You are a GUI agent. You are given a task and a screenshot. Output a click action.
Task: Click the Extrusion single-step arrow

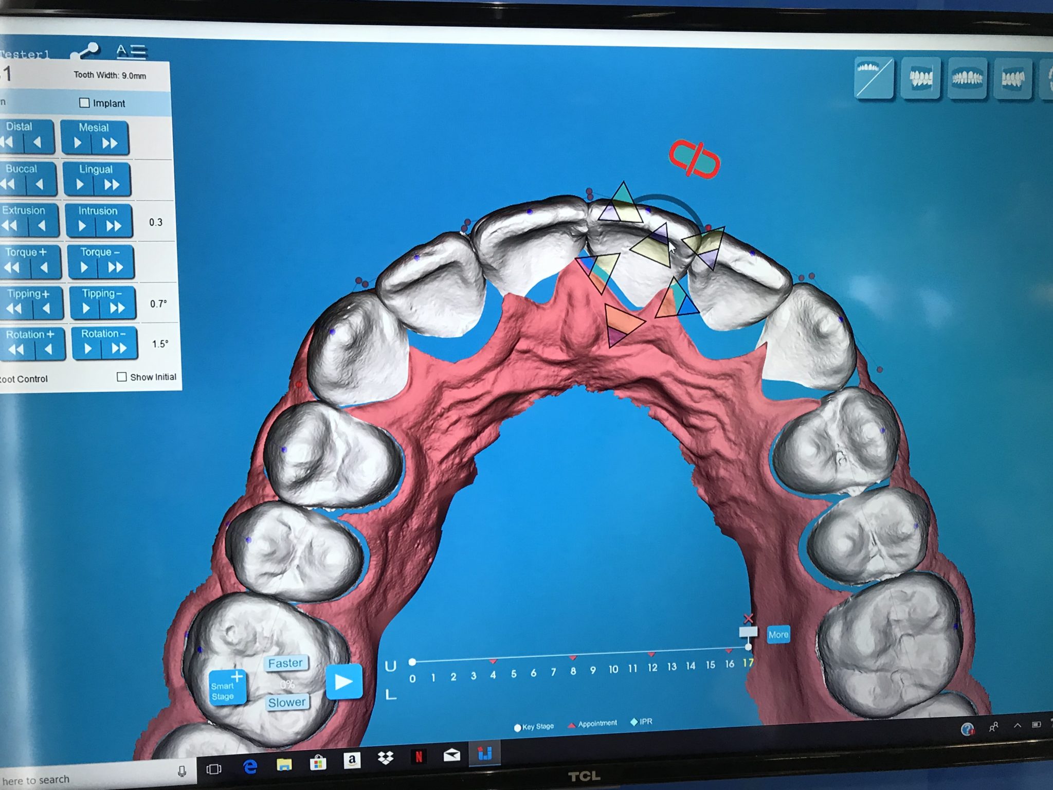pyautogui.click(x=41, y=225)
